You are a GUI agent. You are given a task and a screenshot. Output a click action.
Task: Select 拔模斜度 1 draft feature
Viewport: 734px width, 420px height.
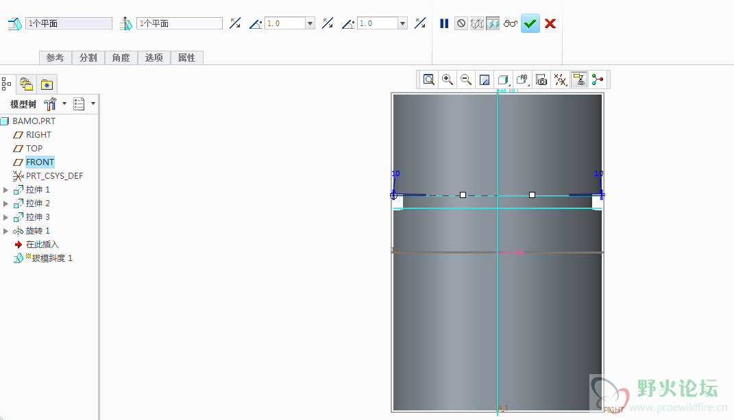point(52,258)
